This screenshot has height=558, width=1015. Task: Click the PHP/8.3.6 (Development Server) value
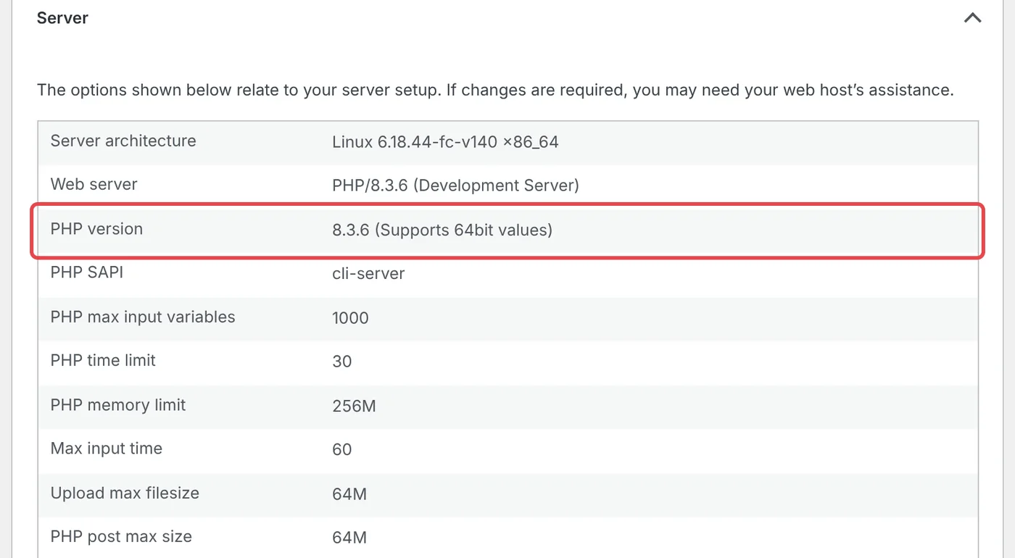click(455, 186)
